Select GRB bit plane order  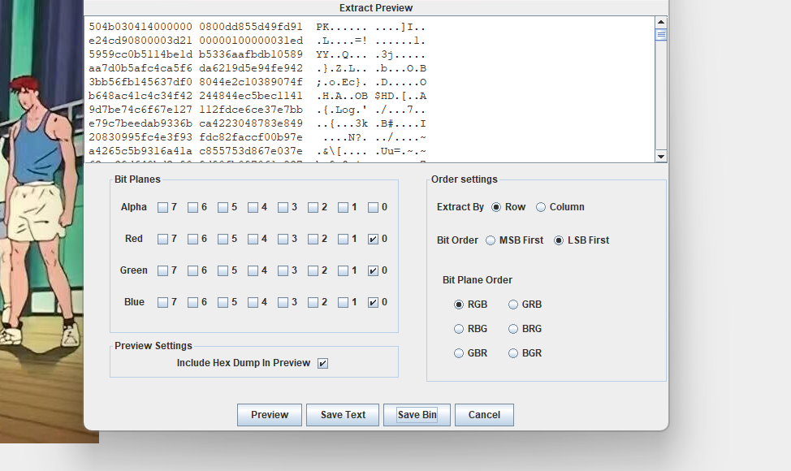(x=513, y=305)
